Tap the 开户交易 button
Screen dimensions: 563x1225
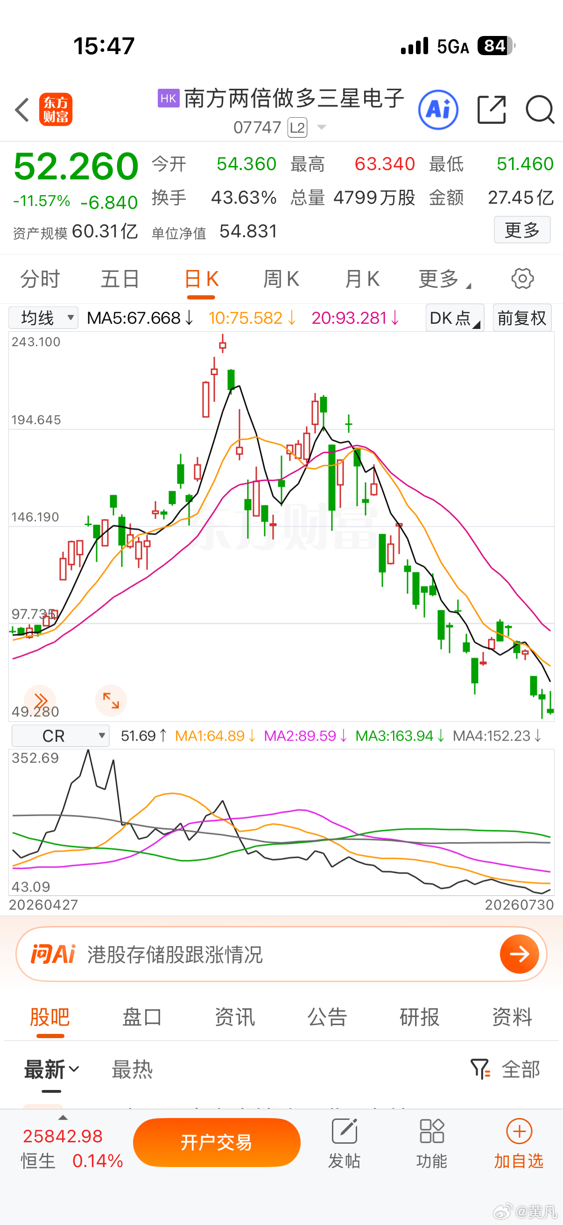[x=217, y=1142]
